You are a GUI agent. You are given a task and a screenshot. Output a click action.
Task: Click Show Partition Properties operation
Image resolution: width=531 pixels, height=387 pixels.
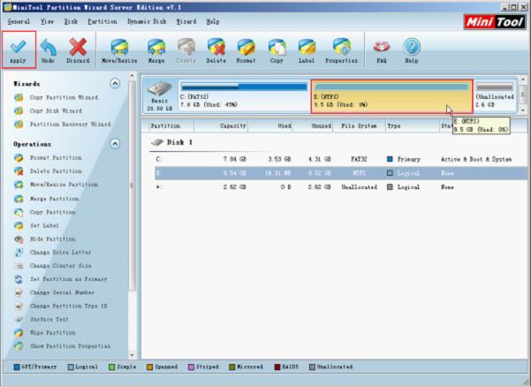click(x=70, y=346)
